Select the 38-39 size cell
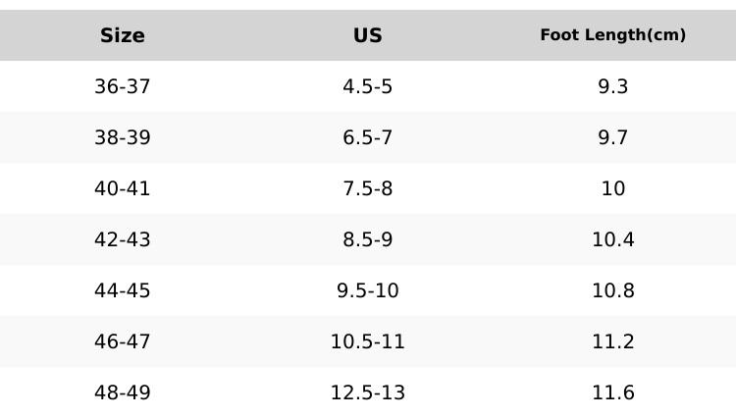 [123, 137]
